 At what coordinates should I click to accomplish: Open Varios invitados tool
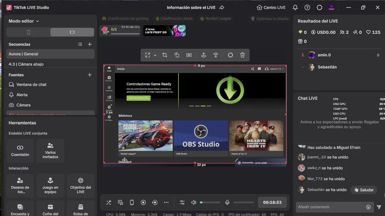click(50, 151)
